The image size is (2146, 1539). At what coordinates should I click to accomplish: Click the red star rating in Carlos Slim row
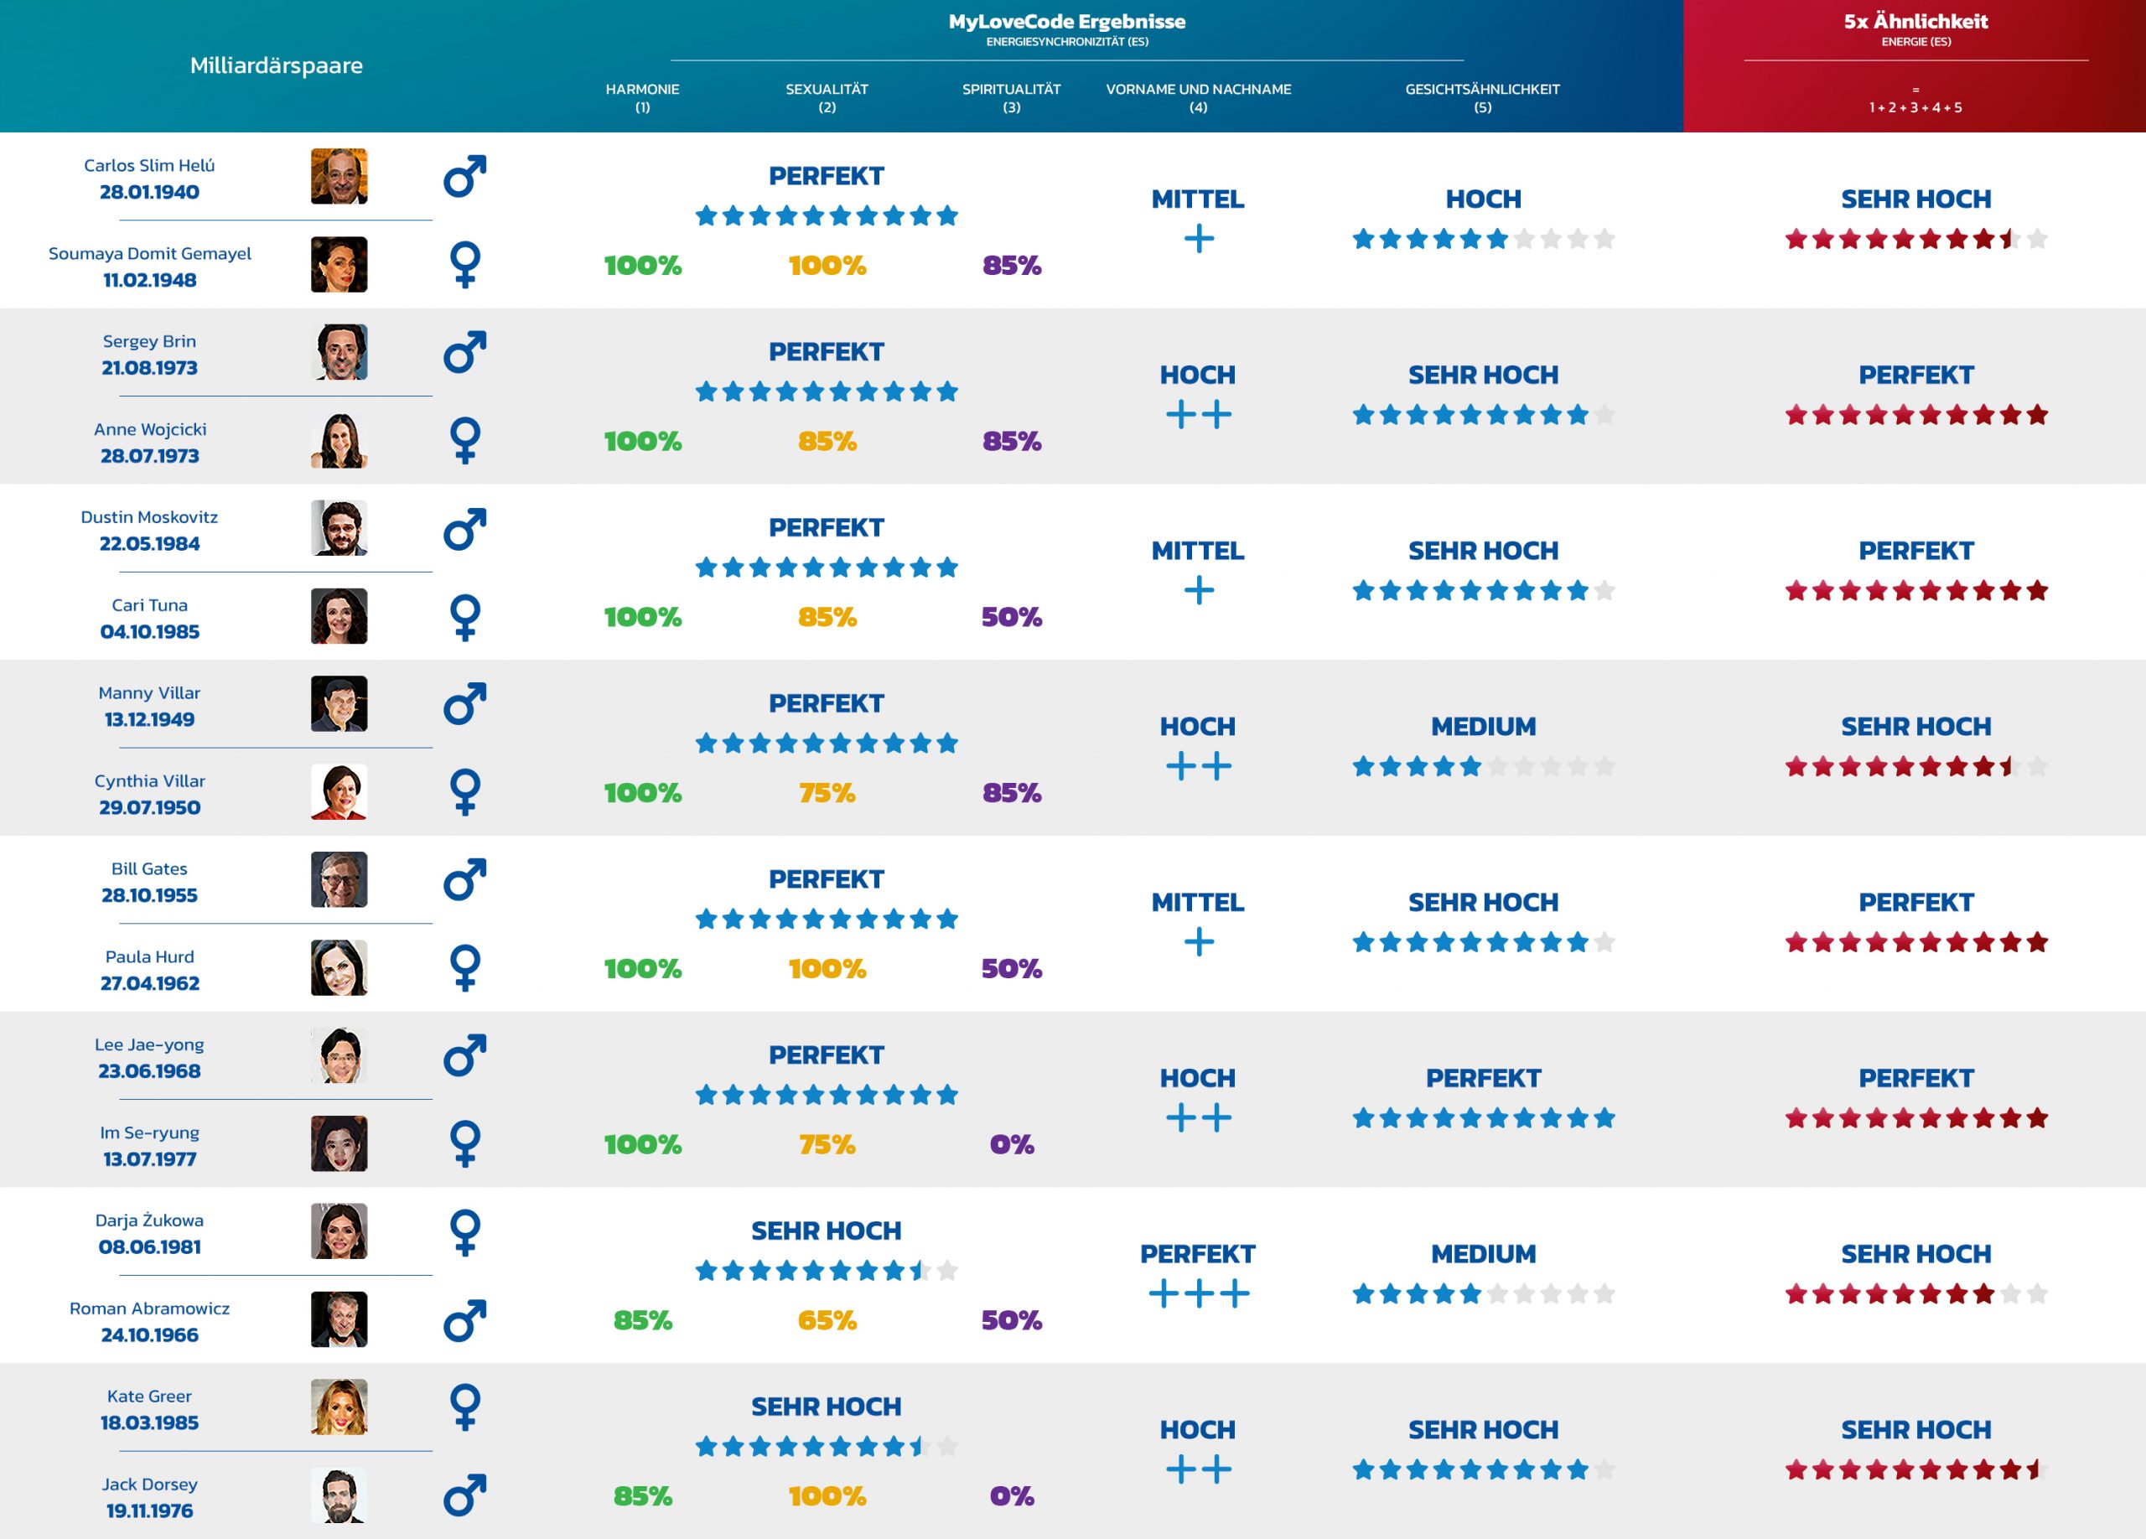(x=1915, y=239)
